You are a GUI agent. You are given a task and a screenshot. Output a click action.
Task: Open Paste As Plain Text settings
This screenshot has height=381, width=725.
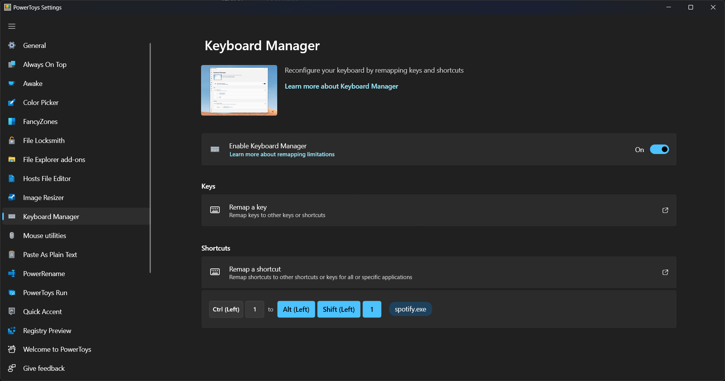(x=76, y=254)
